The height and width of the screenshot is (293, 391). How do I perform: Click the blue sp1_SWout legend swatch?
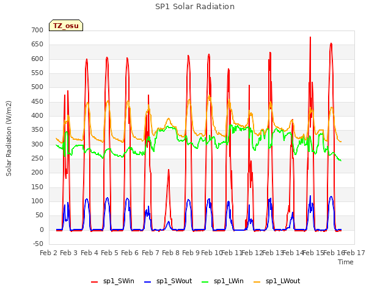pyautogui.click(x=148, y=282)
